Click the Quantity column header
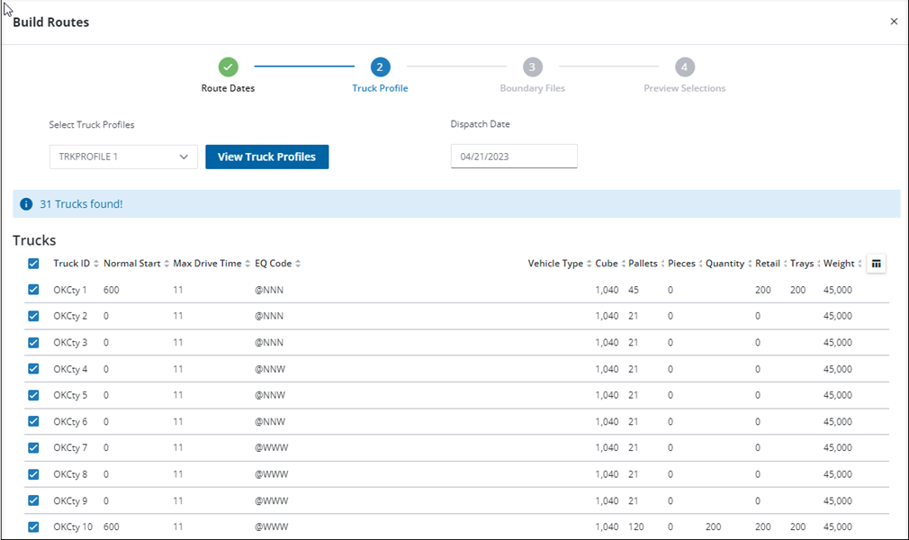This screenshot has height=540, width=909. pos(724,264)
